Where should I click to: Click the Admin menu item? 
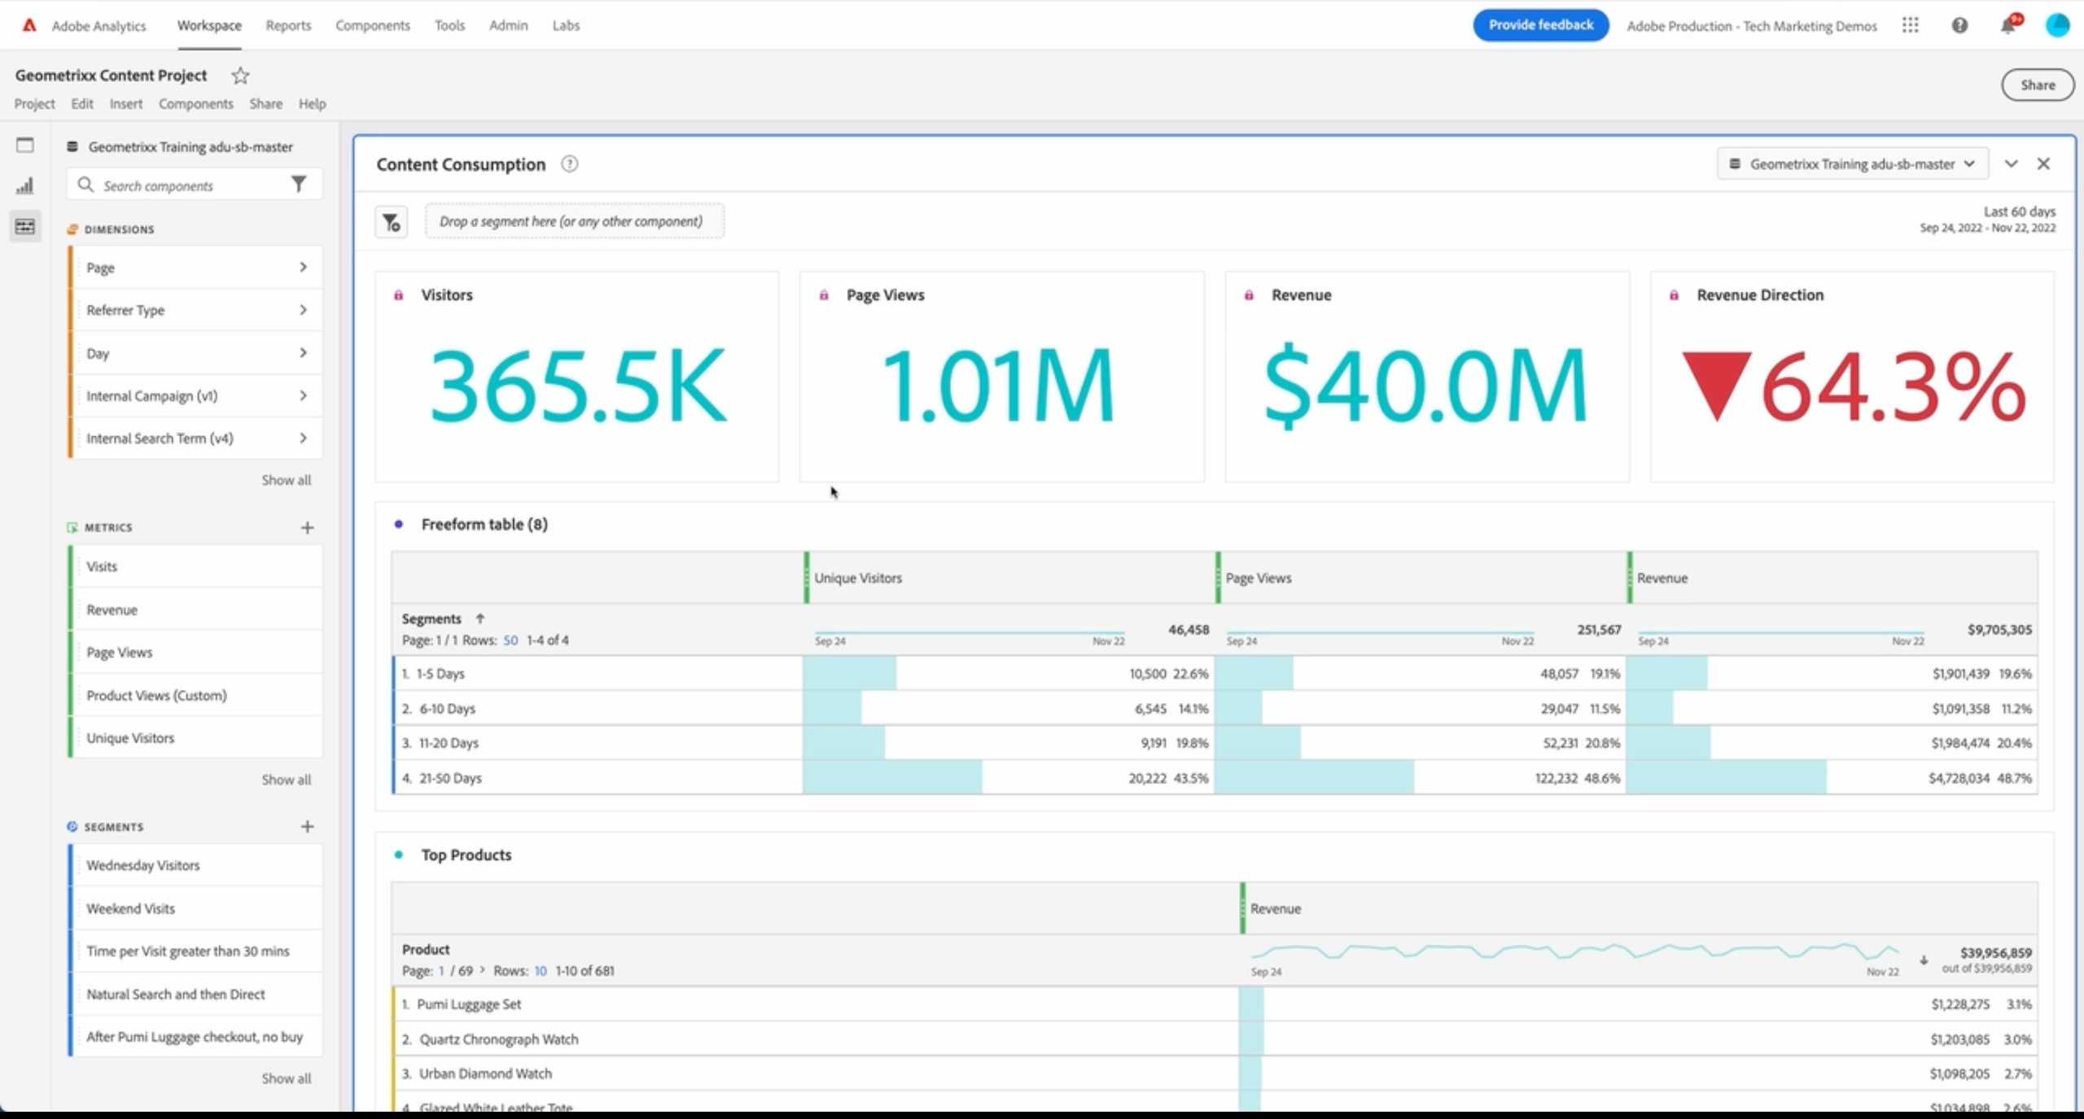coord(506,24)
